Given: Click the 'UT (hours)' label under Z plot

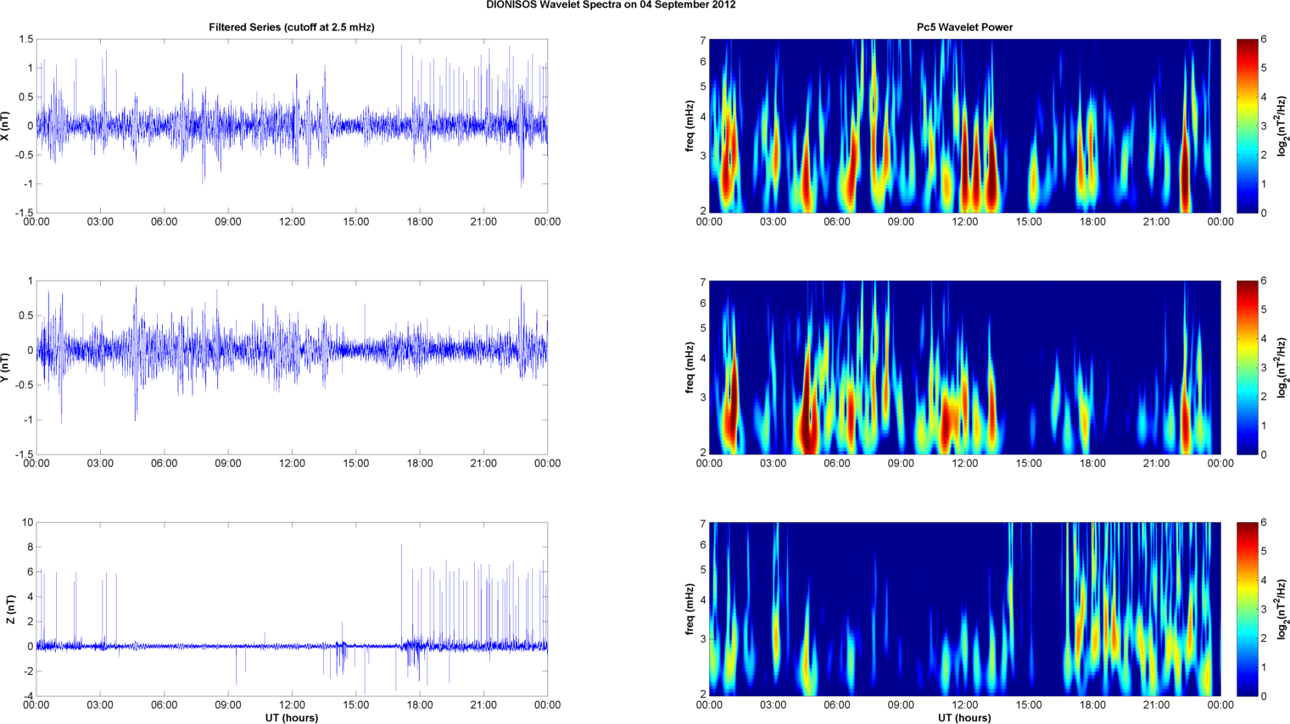Looking at the screenshot, I should click(292, 717).
